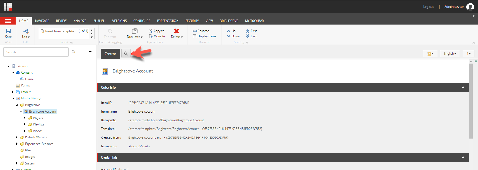The height and width of the screenshot is (170, 478).
Task: Open the search tab with magnifier icon
Action: tap(126, 53)
